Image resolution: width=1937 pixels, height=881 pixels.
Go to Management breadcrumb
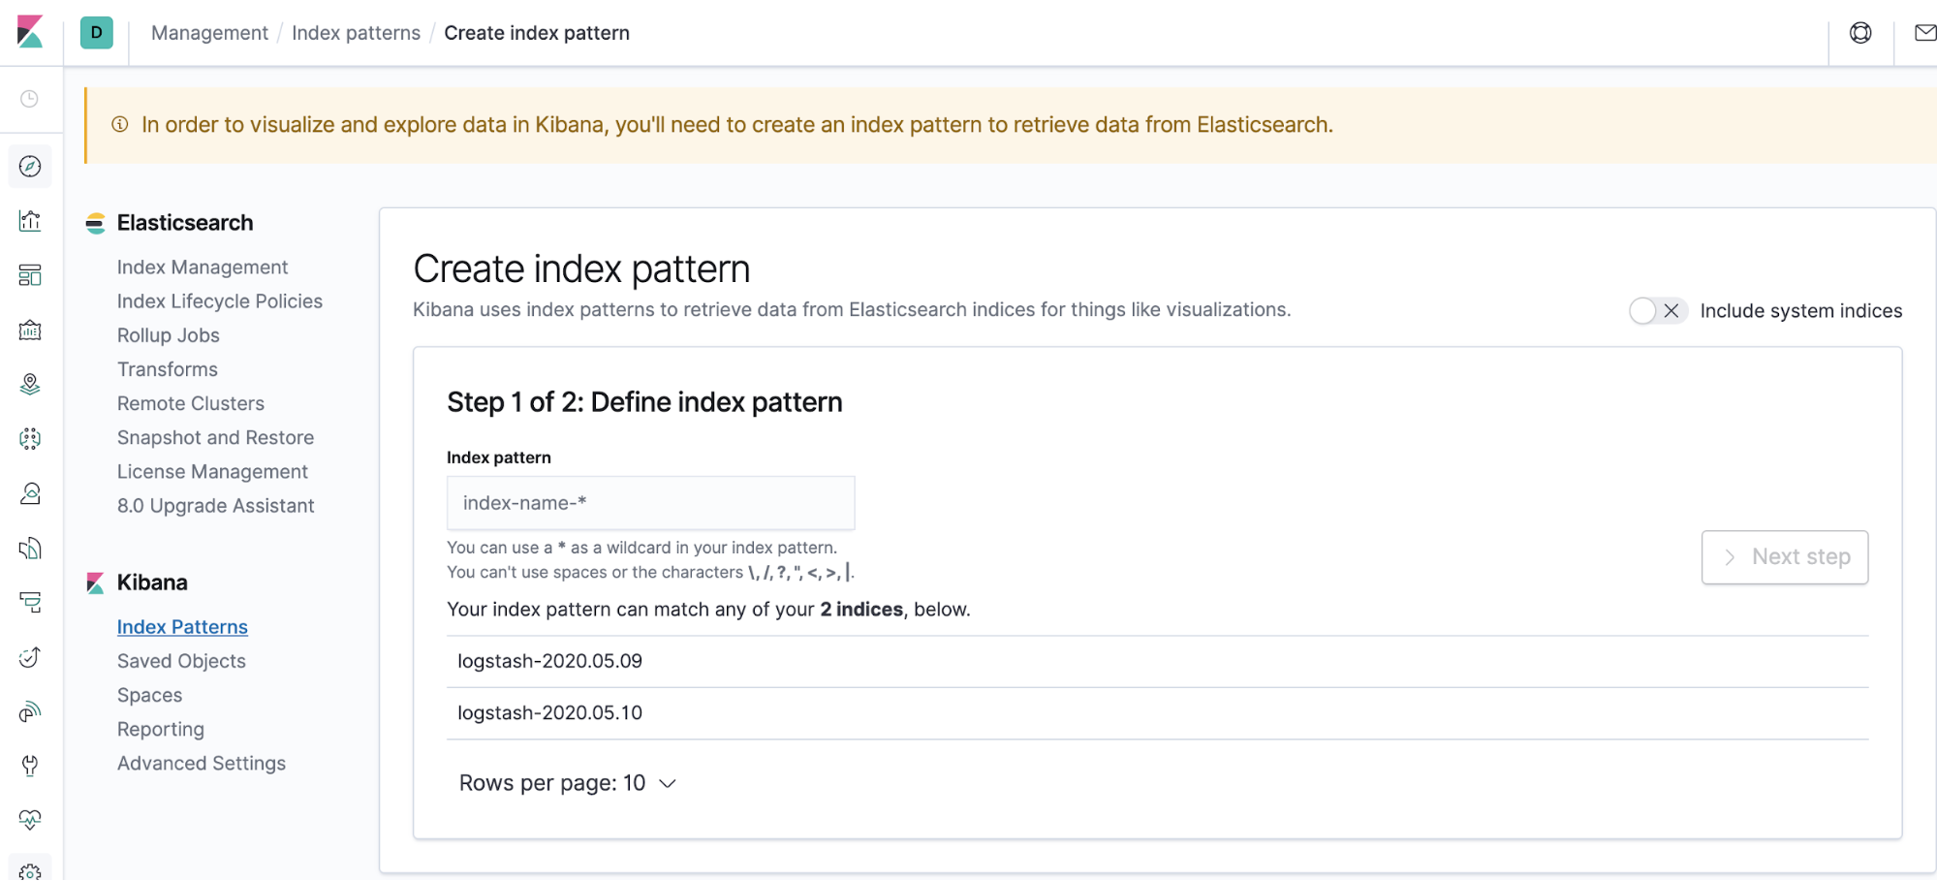(209, 33)
